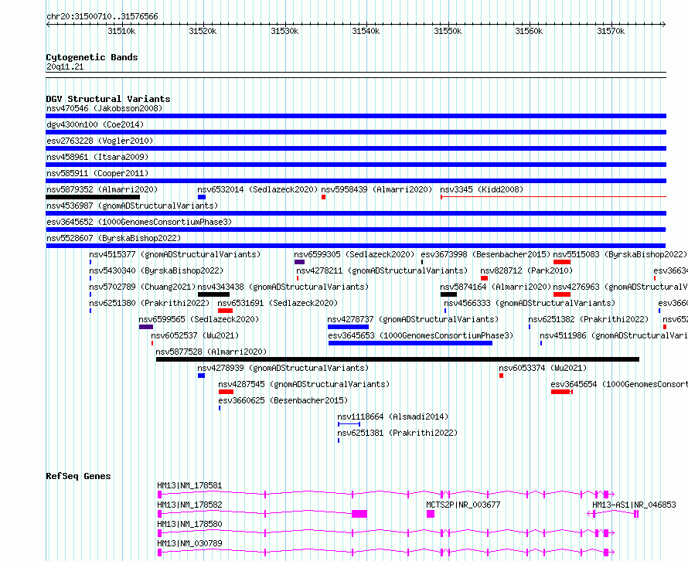
Task: Select nsv4511986 gnomAD variant label
Action: pos(614,335)
